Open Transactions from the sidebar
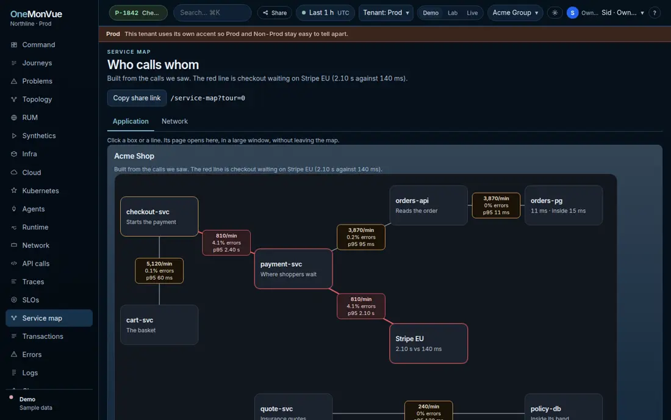 coord(49,336)
